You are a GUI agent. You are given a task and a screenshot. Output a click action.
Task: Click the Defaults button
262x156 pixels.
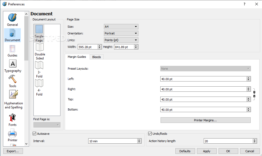[x=185, y=151]
